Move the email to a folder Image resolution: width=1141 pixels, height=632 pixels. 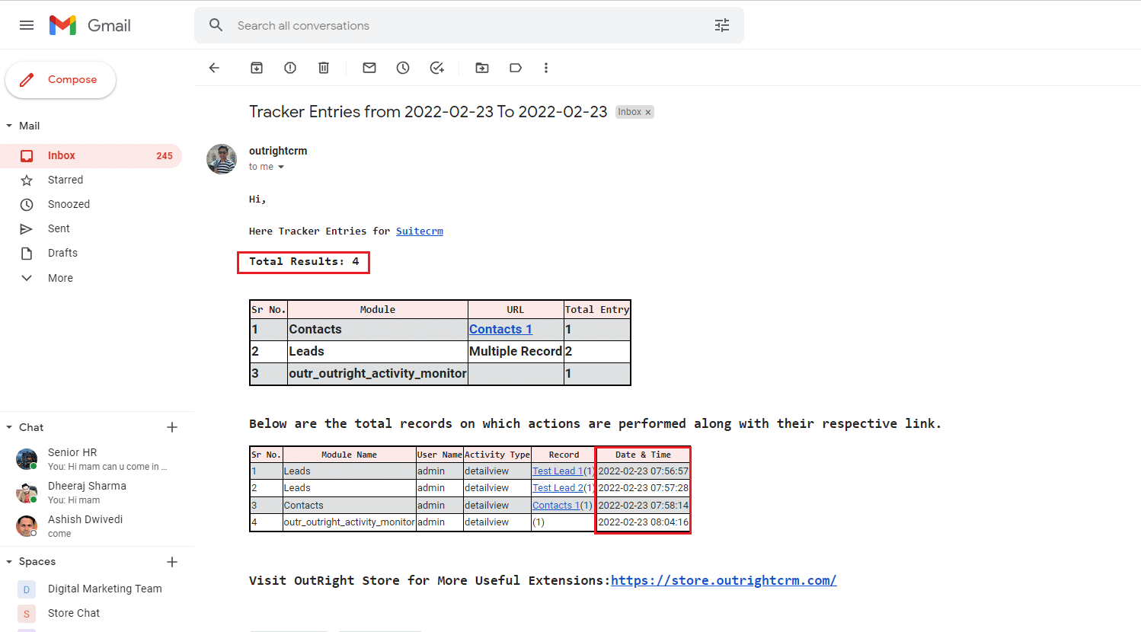click(482, 68)
